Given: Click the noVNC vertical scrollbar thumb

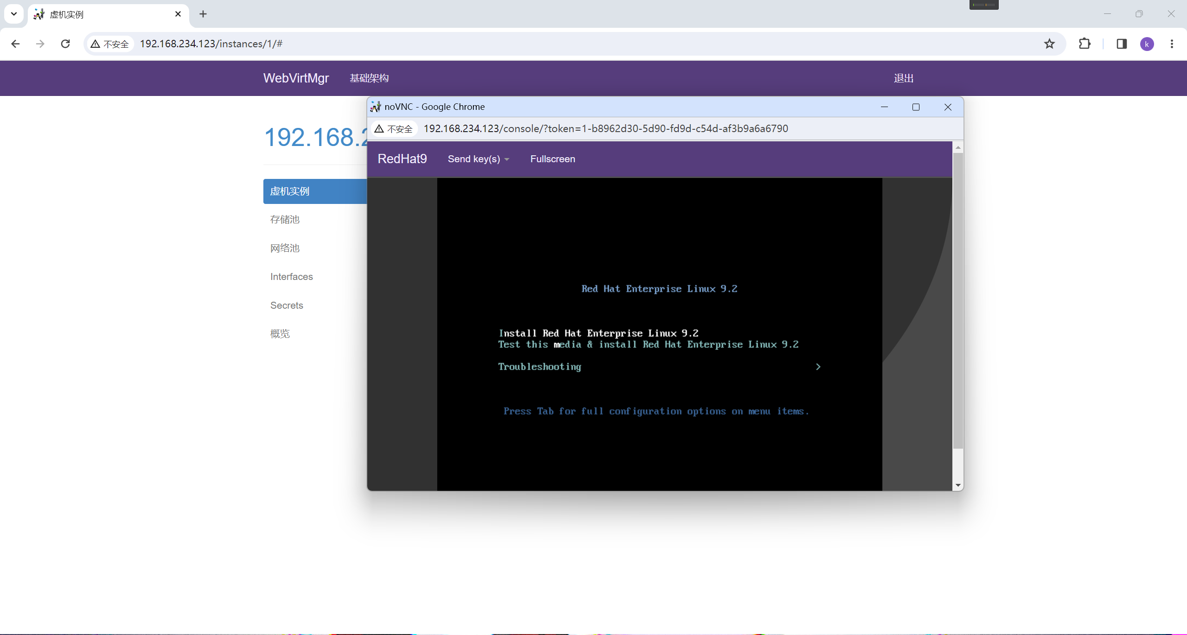Looking at the screenshot, I should coord(958,300).
